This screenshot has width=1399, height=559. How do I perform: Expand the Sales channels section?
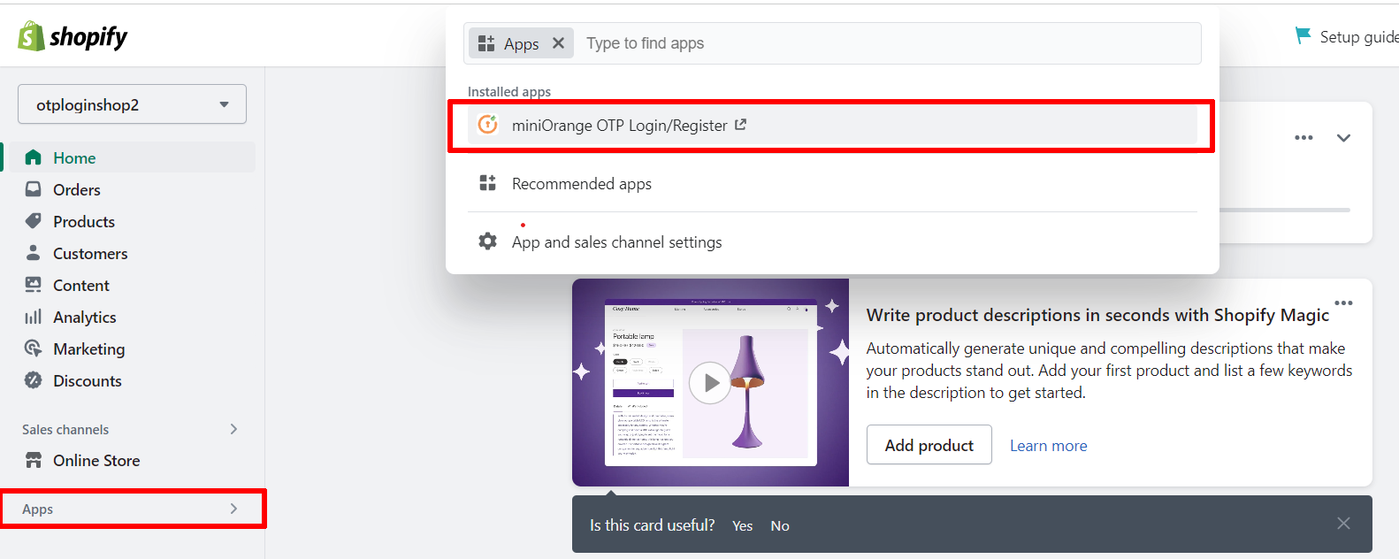pos(233,429)
